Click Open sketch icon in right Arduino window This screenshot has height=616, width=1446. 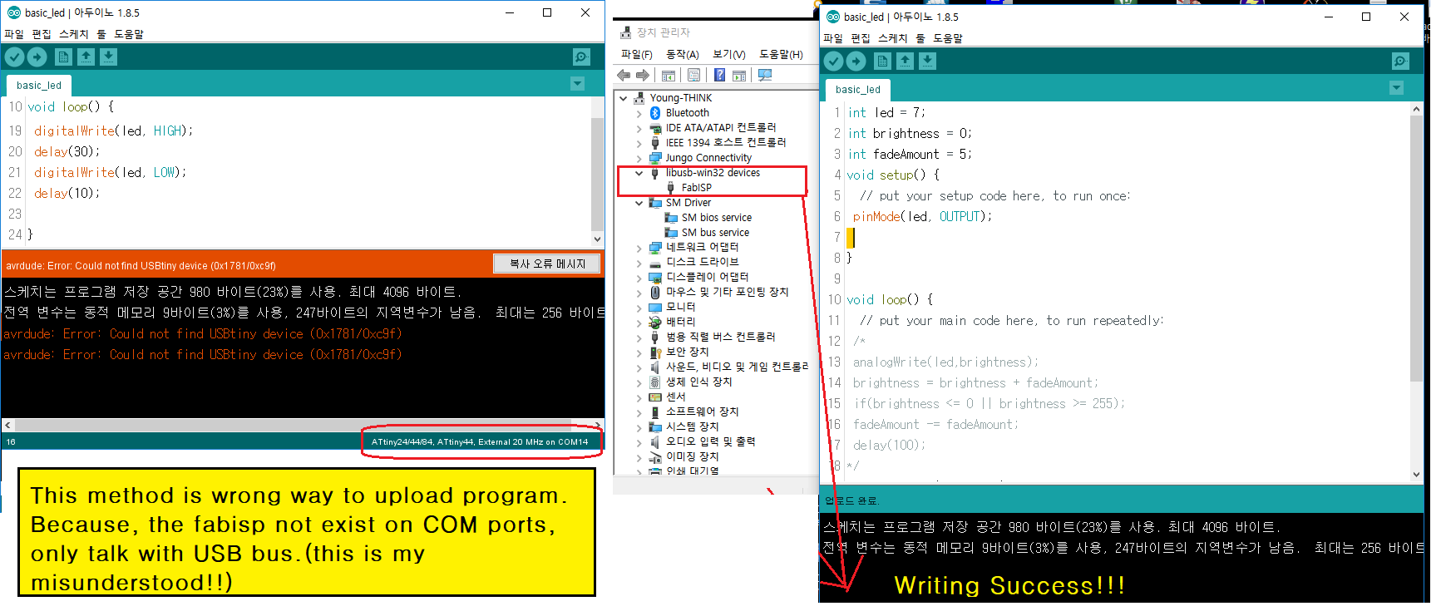[x=905, y=61]
